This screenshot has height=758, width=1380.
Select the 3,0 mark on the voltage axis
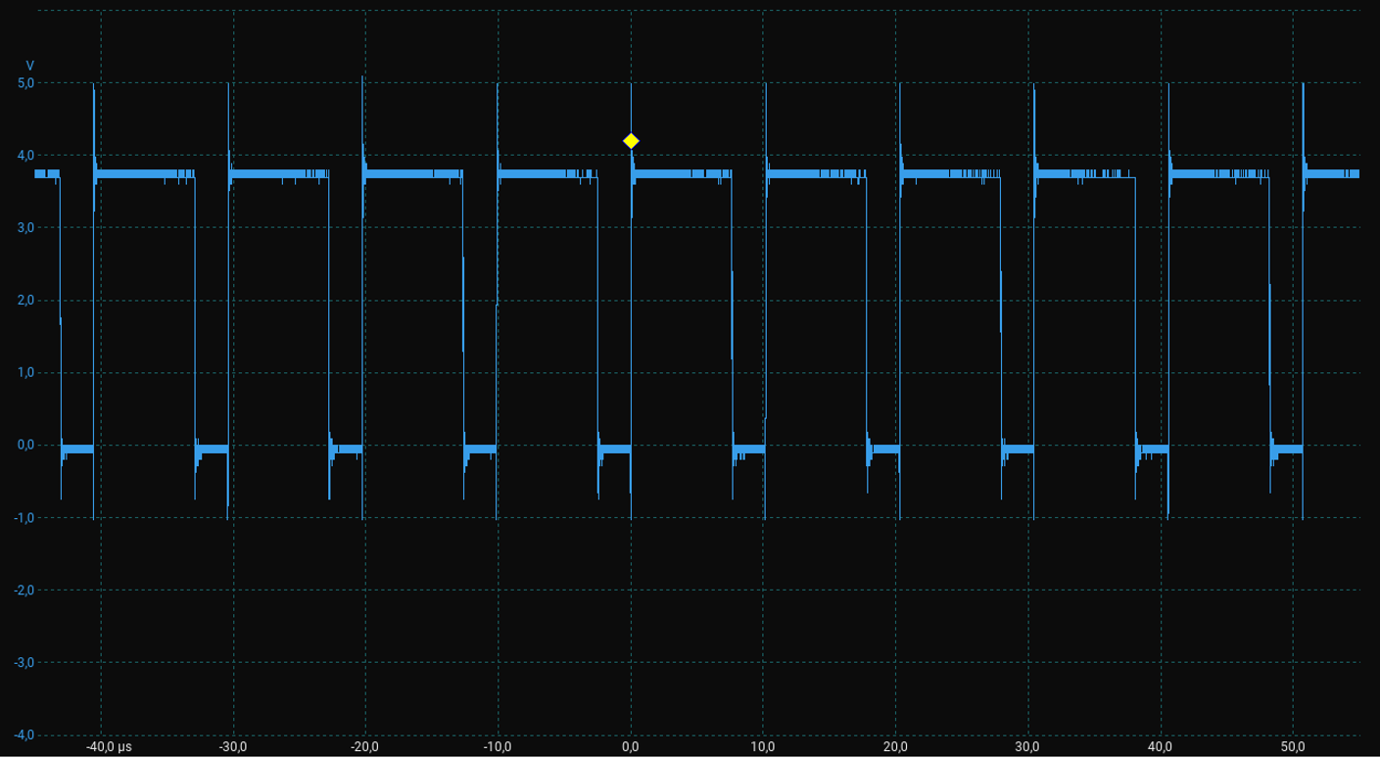click(26, 228)
